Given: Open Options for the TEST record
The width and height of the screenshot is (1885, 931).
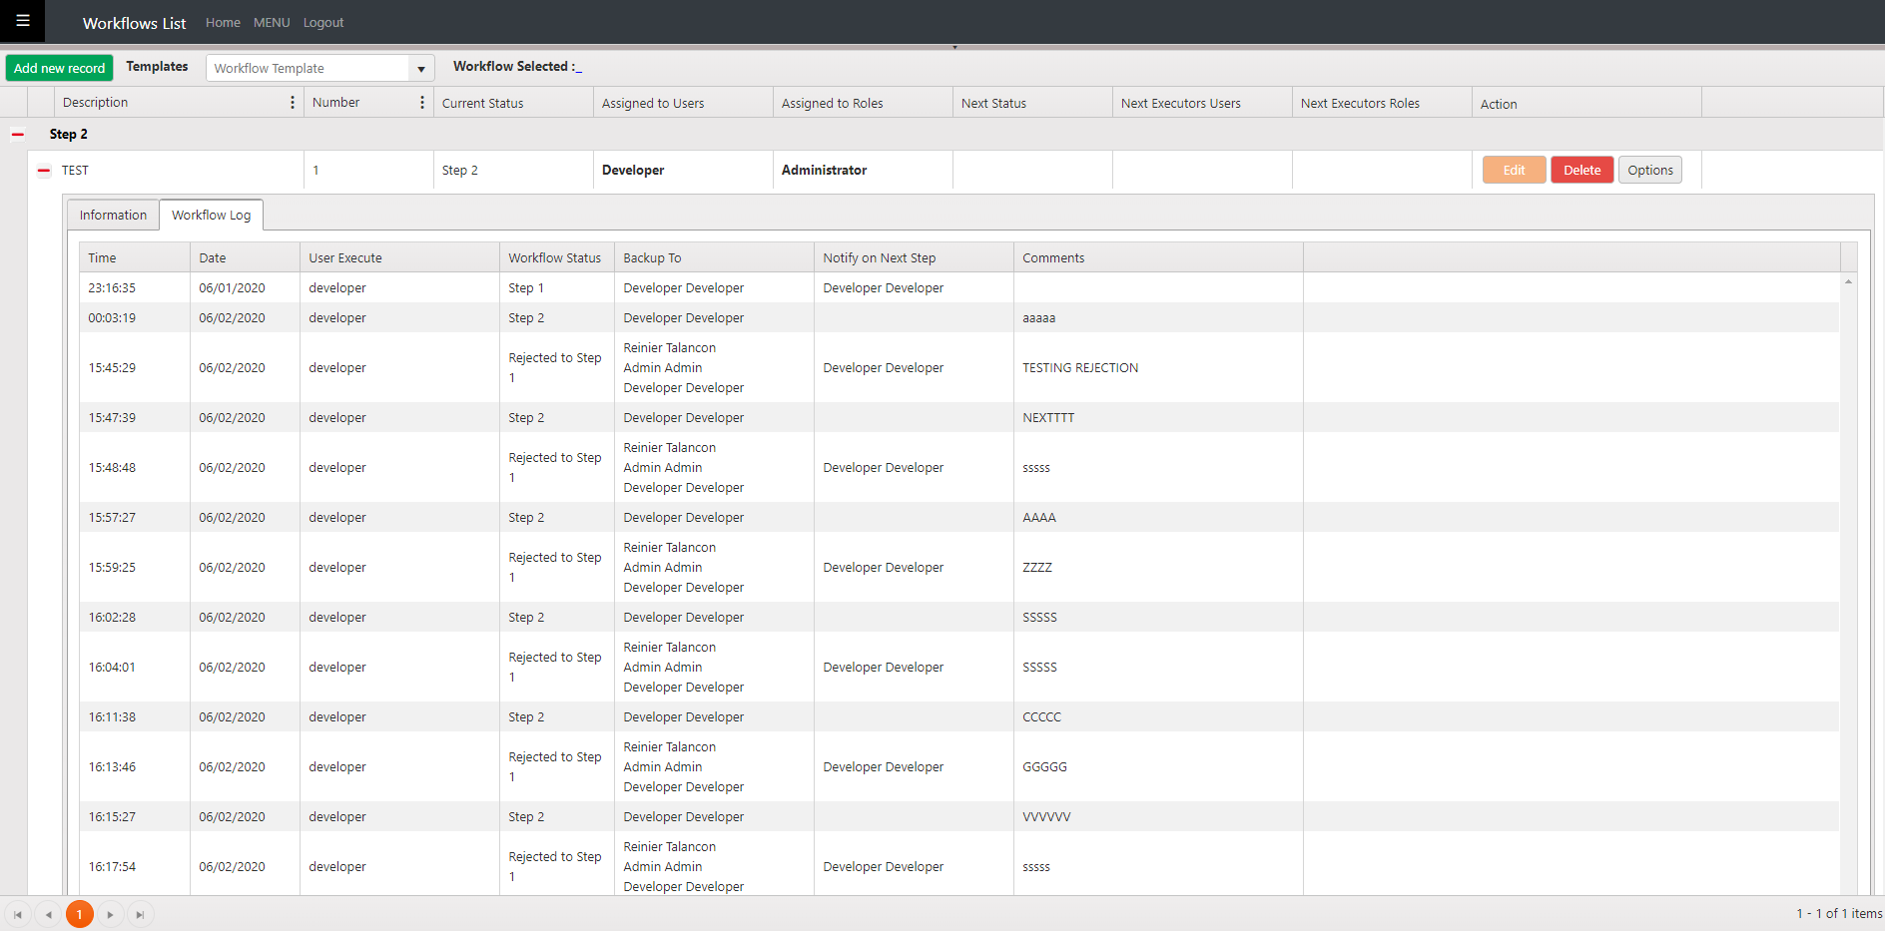Looking at the screenshot, I should [1649, 170].
